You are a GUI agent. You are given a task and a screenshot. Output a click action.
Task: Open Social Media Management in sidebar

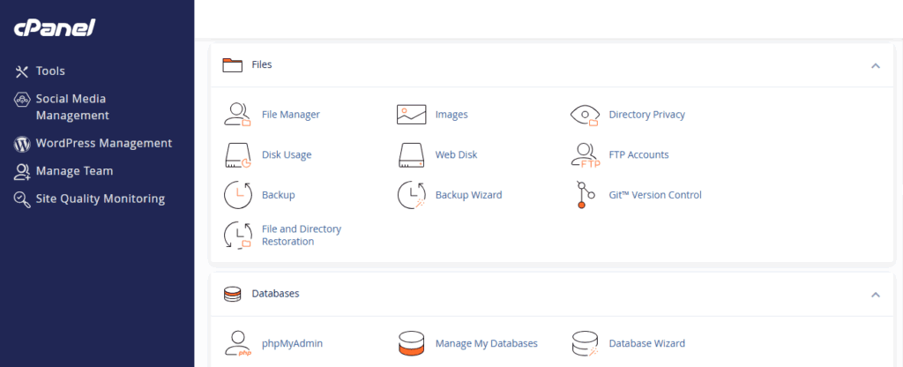(71, 107)
